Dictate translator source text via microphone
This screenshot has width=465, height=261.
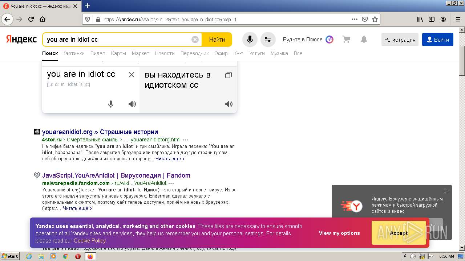click(x=111, y=104)
